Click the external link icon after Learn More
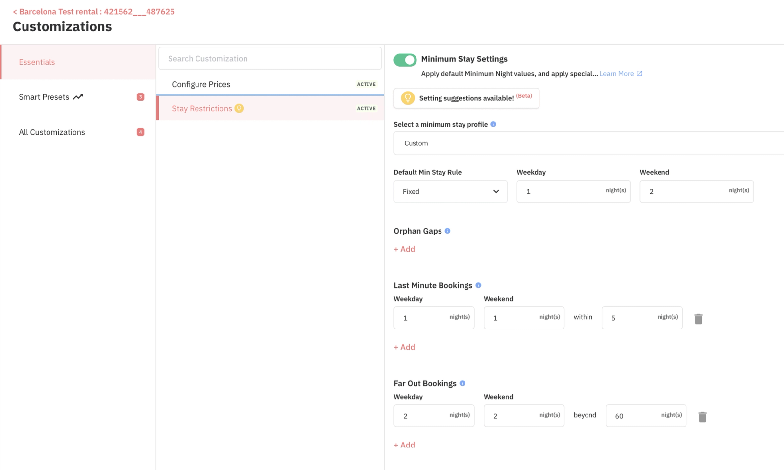The image size is (784, 470). point(639,74)
